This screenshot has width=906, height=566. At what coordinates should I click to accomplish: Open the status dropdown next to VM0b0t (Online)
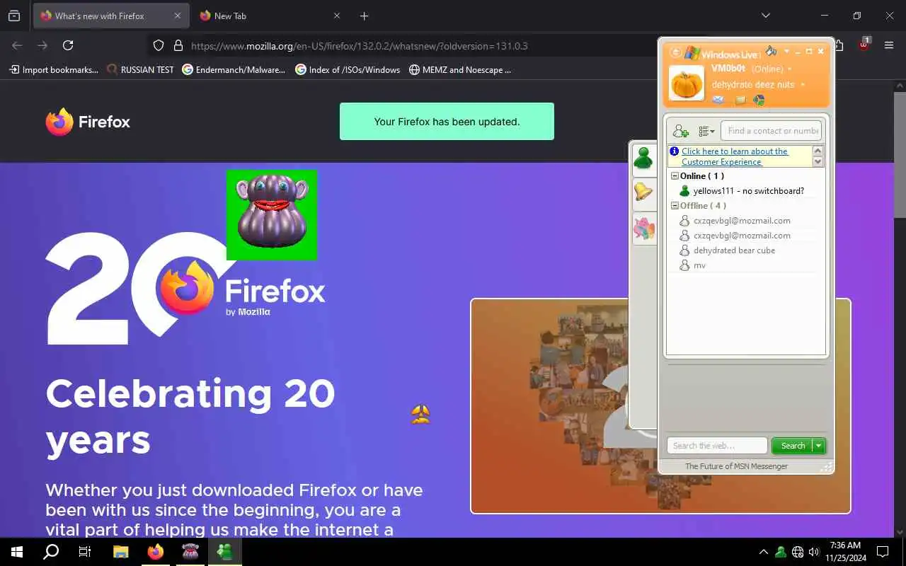tap(789, 69)
